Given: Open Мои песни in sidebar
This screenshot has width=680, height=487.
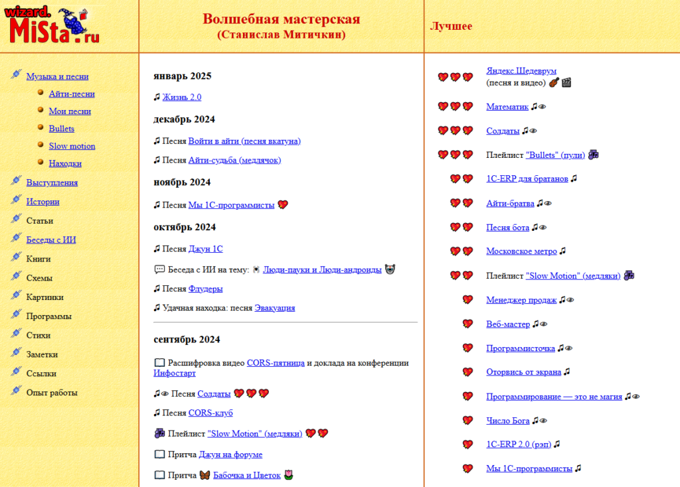Looking at the screenshot, I should 70,111.
